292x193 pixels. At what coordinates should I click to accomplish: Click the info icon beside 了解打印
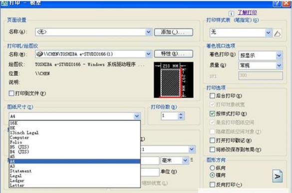tap(231, 13)
